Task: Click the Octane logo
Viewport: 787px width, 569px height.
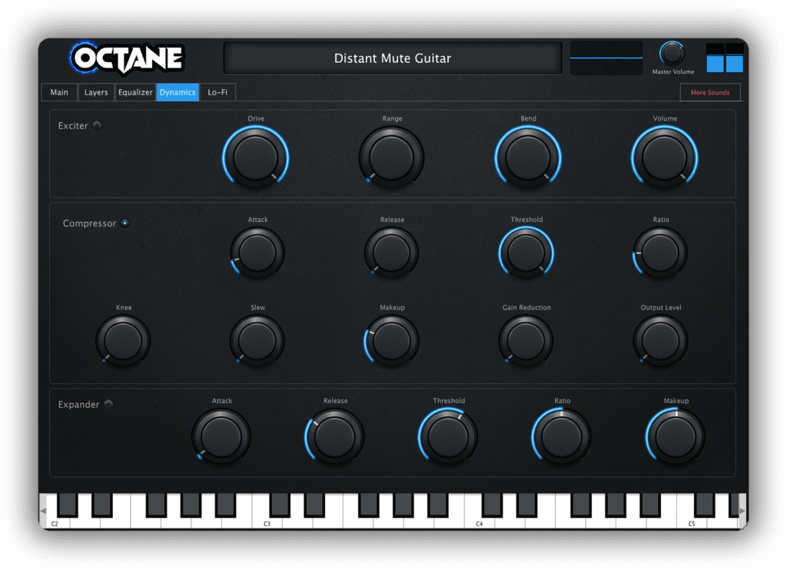Action: tap(127, 58)
